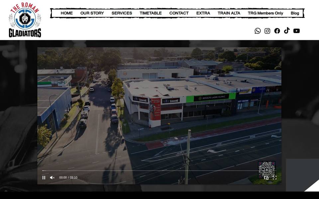
Task: Click The Roman Gladiators logo
Action: (x=25, y=20)
